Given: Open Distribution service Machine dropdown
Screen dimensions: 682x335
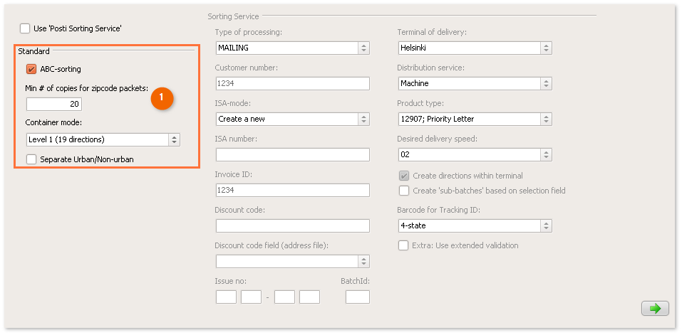Looking at the screenshot, I should click(x=475, y=83).
